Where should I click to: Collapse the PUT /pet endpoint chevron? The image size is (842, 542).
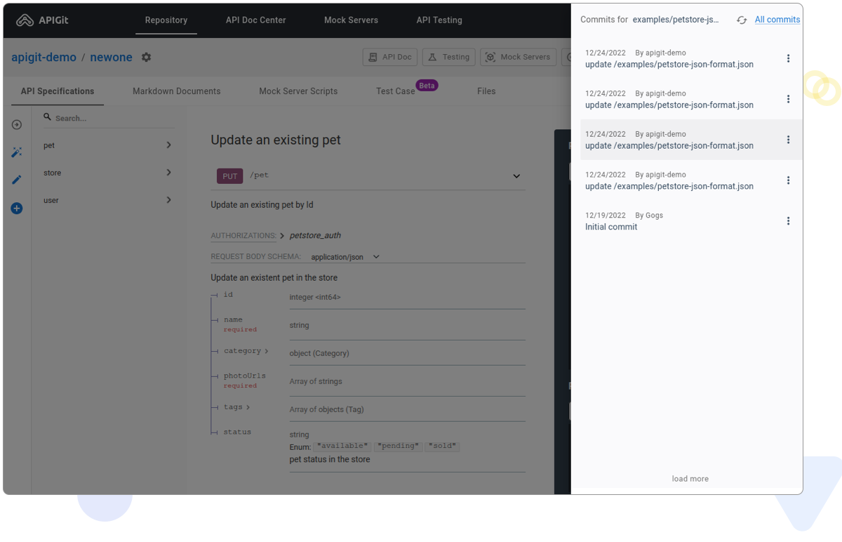pyautogui.click(x=516, y=176)
